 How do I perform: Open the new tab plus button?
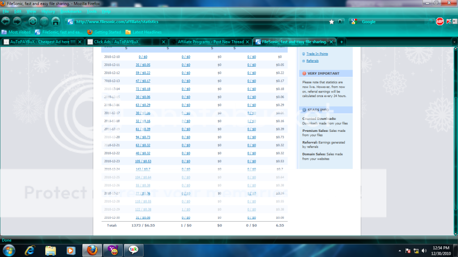[342, 42]
